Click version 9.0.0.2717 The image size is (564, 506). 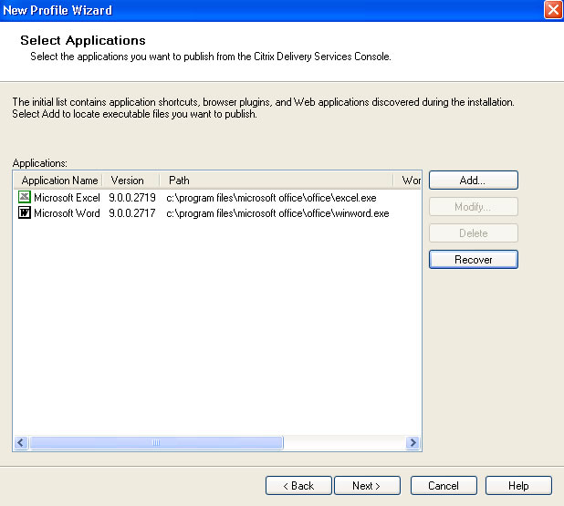(132, 213)
